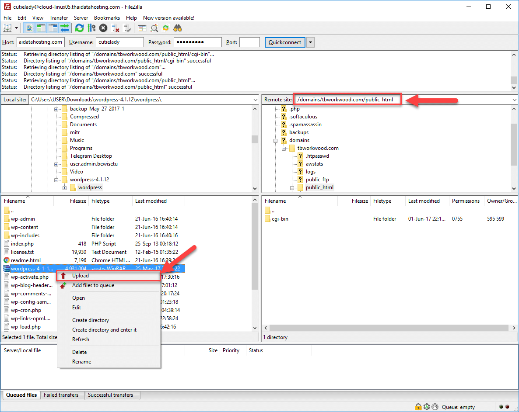This screenshot has width=519, height=412.
Task: Toggle the transfer queue display
Action: [x=65, y=28]
